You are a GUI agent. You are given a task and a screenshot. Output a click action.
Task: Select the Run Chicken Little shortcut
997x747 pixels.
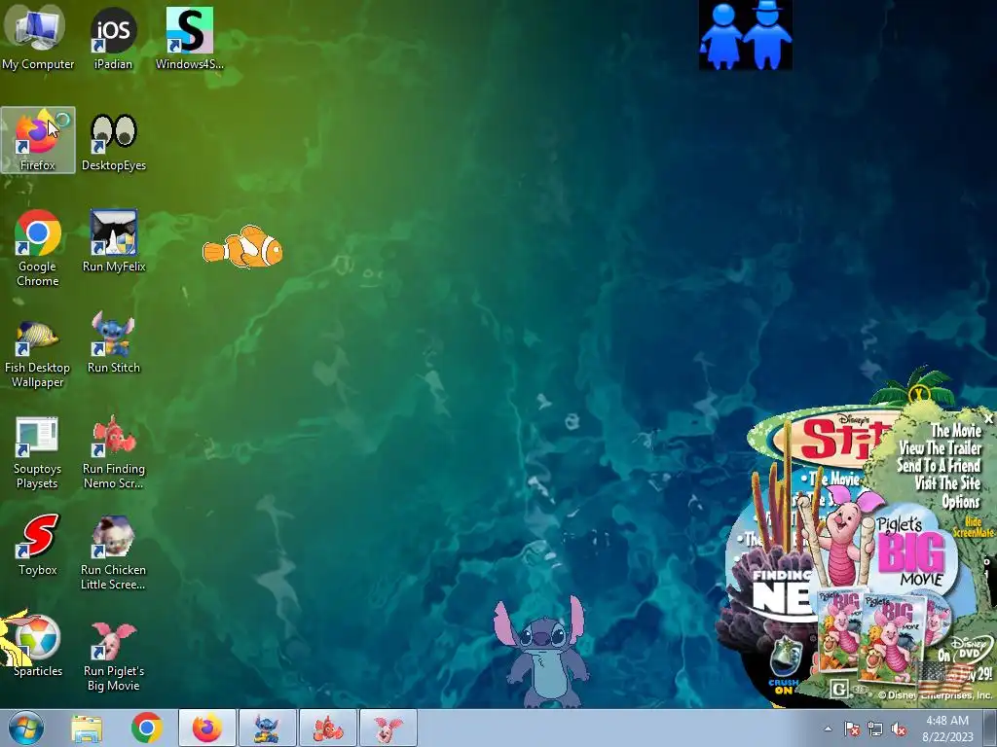(x=113, y=552)
